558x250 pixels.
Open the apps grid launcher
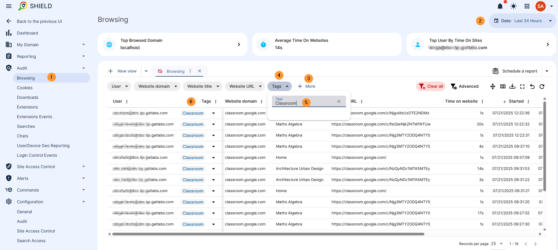click(x=527, y=6)
